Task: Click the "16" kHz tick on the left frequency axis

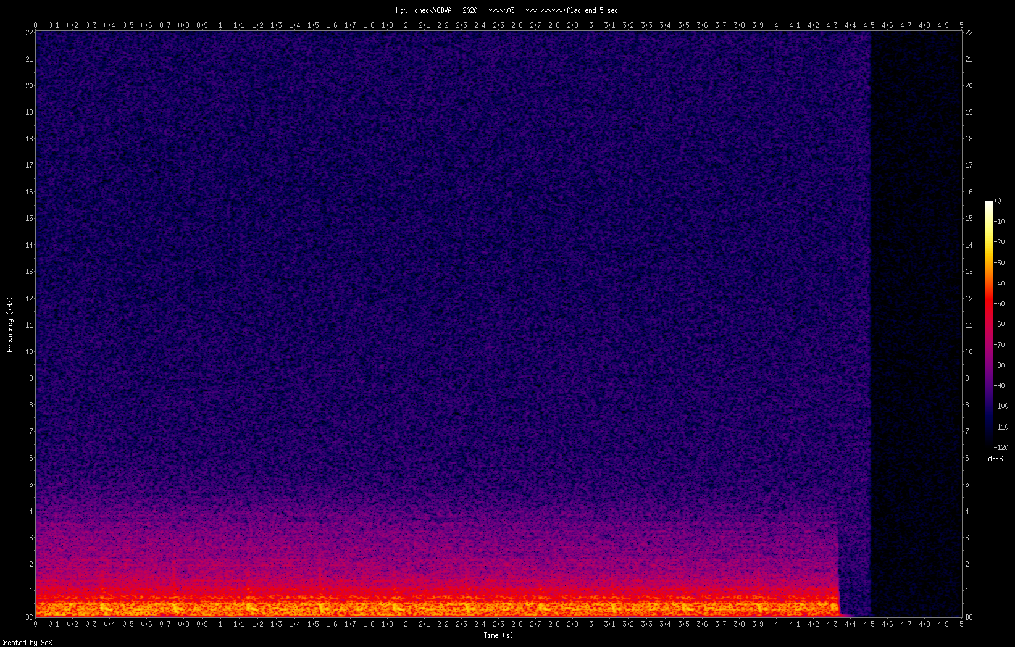Action: pyautogui.click(x=29, y=192)
